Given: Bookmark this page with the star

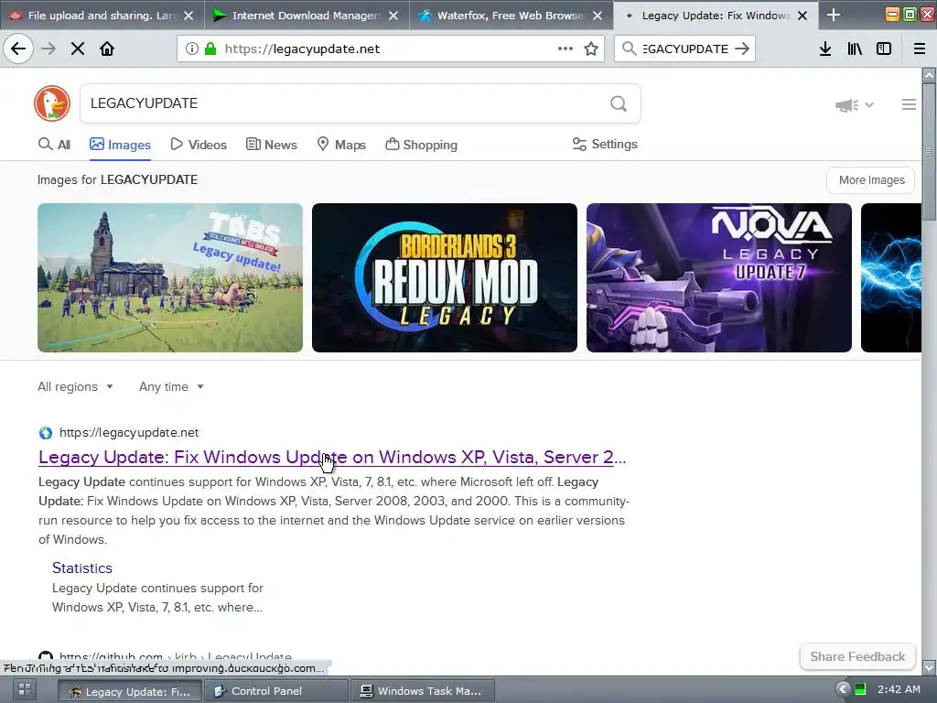Looking at the screenshot, I should point(591,49).
